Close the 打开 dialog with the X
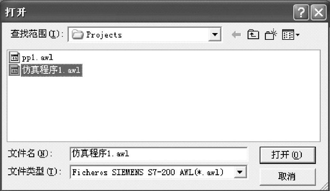 318,13
